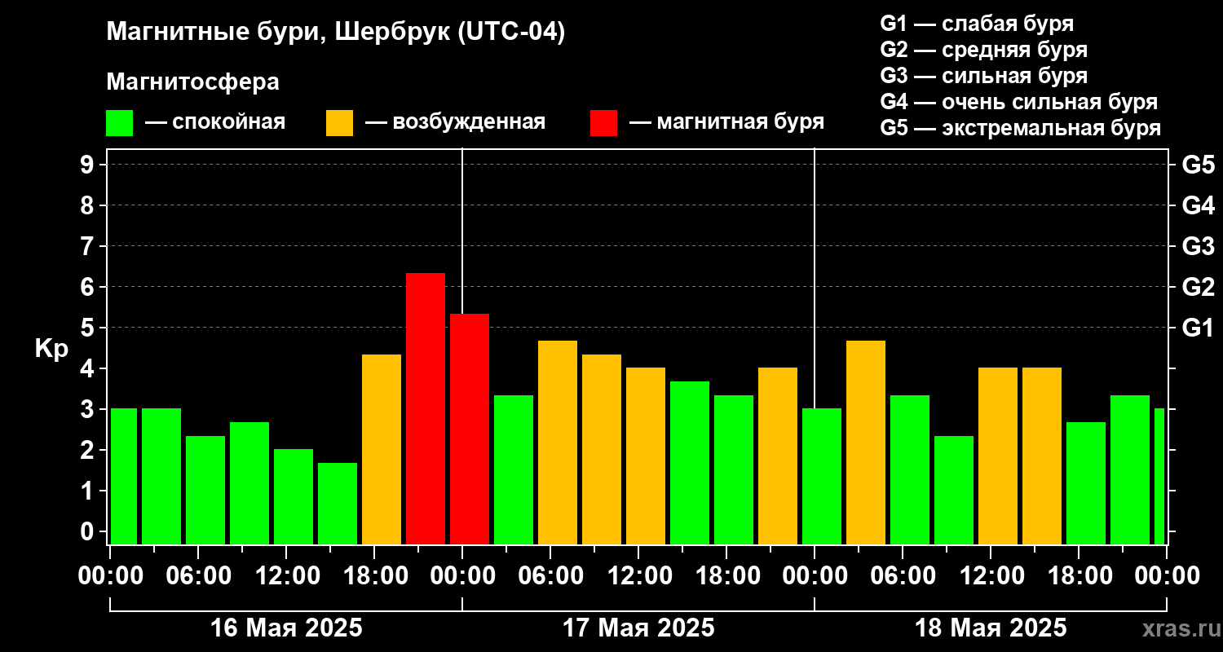Screen dimensions: 1223x652
Task: Click the G5 label on right axis
Action: point(1198,165)
